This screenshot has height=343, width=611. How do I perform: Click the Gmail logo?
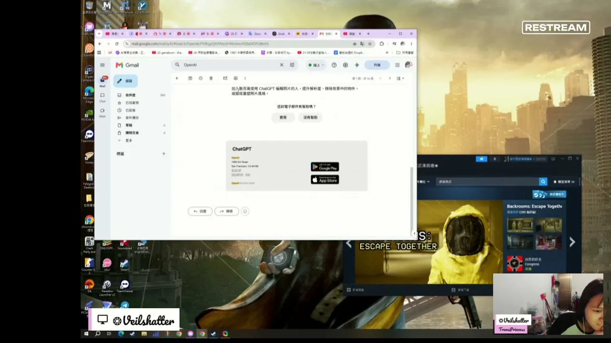tap(127, 65)
